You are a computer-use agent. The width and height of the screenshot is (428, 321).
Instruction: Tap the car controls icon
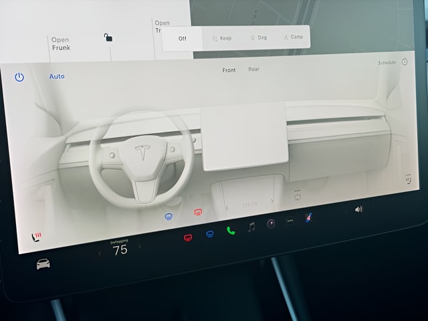click(x=43, y=264)
